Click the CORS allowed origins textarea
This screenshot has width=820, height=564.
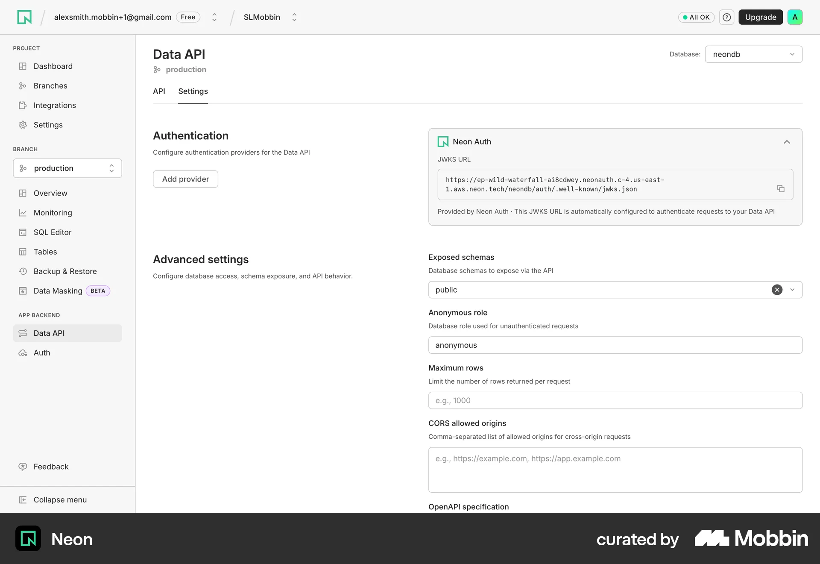pos(615,470)
